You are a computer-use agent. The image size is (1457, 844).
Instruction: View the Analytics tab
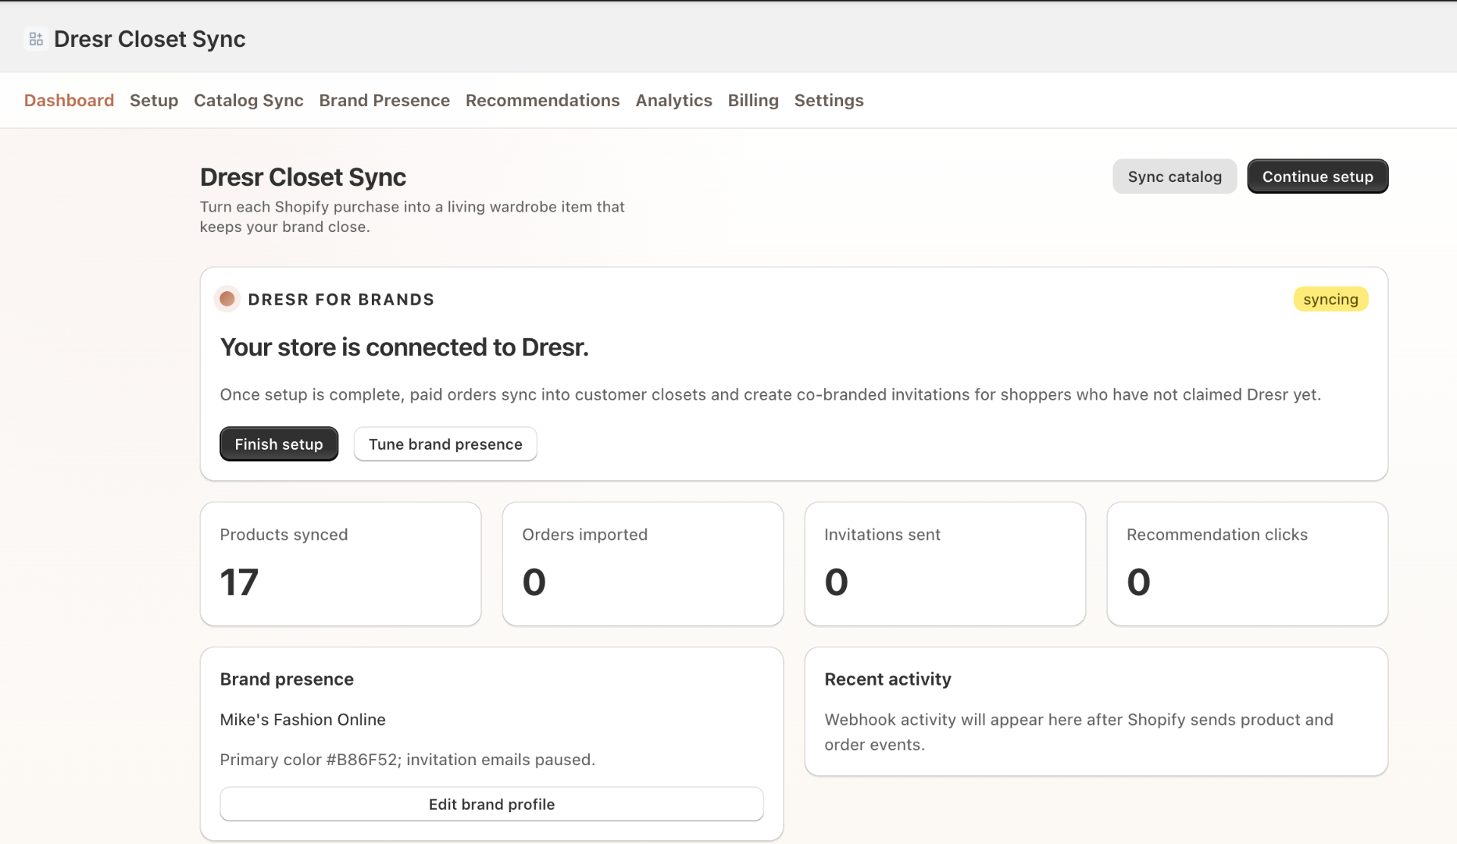pyautogui.click(x=674, y=100)
